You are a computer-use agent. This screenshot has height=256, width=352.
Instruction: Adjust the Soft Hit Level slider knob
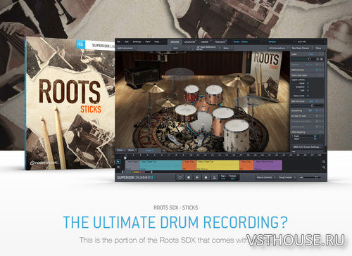pyautogui.click(x=312, y=105)
